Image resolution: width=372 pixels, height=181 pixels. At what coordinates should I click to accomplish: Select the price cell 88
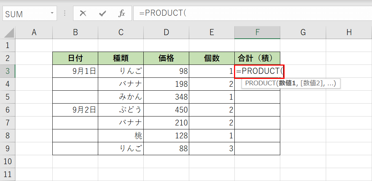point(166,148)
